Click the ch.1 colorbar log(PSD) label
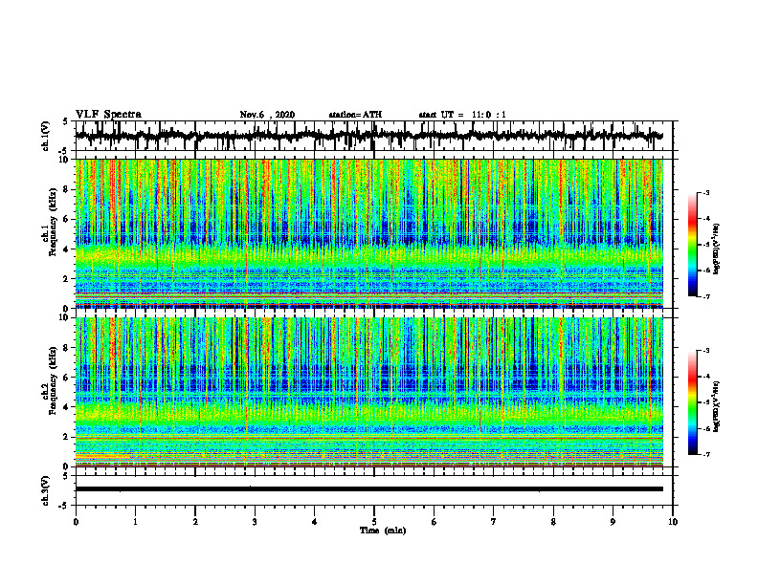The height and width of the screenshot is (585, 758). point(717,249)
